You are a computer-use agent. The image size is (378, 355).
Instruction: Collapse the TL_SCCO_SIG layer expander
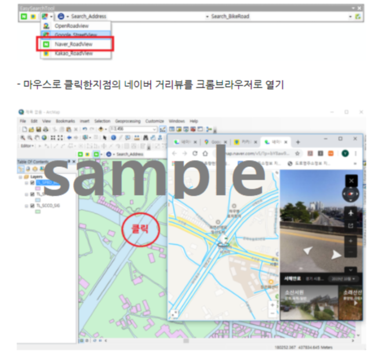[x=27, y=206]
